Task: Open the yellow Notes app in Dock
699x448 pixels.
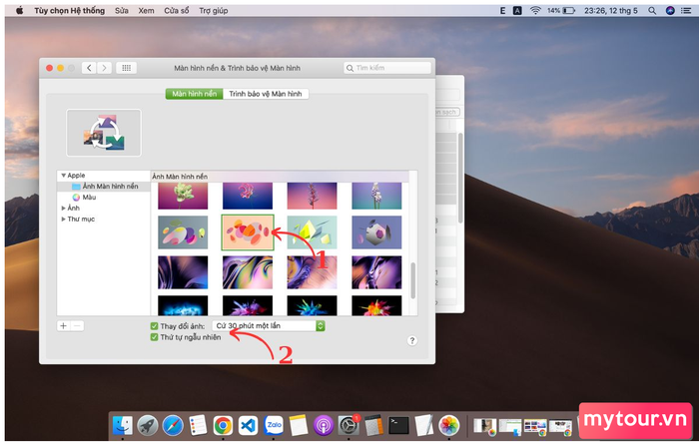Action: click(x=299, y=425)
